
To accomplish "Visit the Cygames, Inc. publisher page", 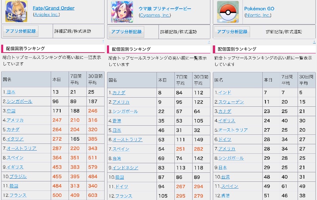I will coord(155,15).
